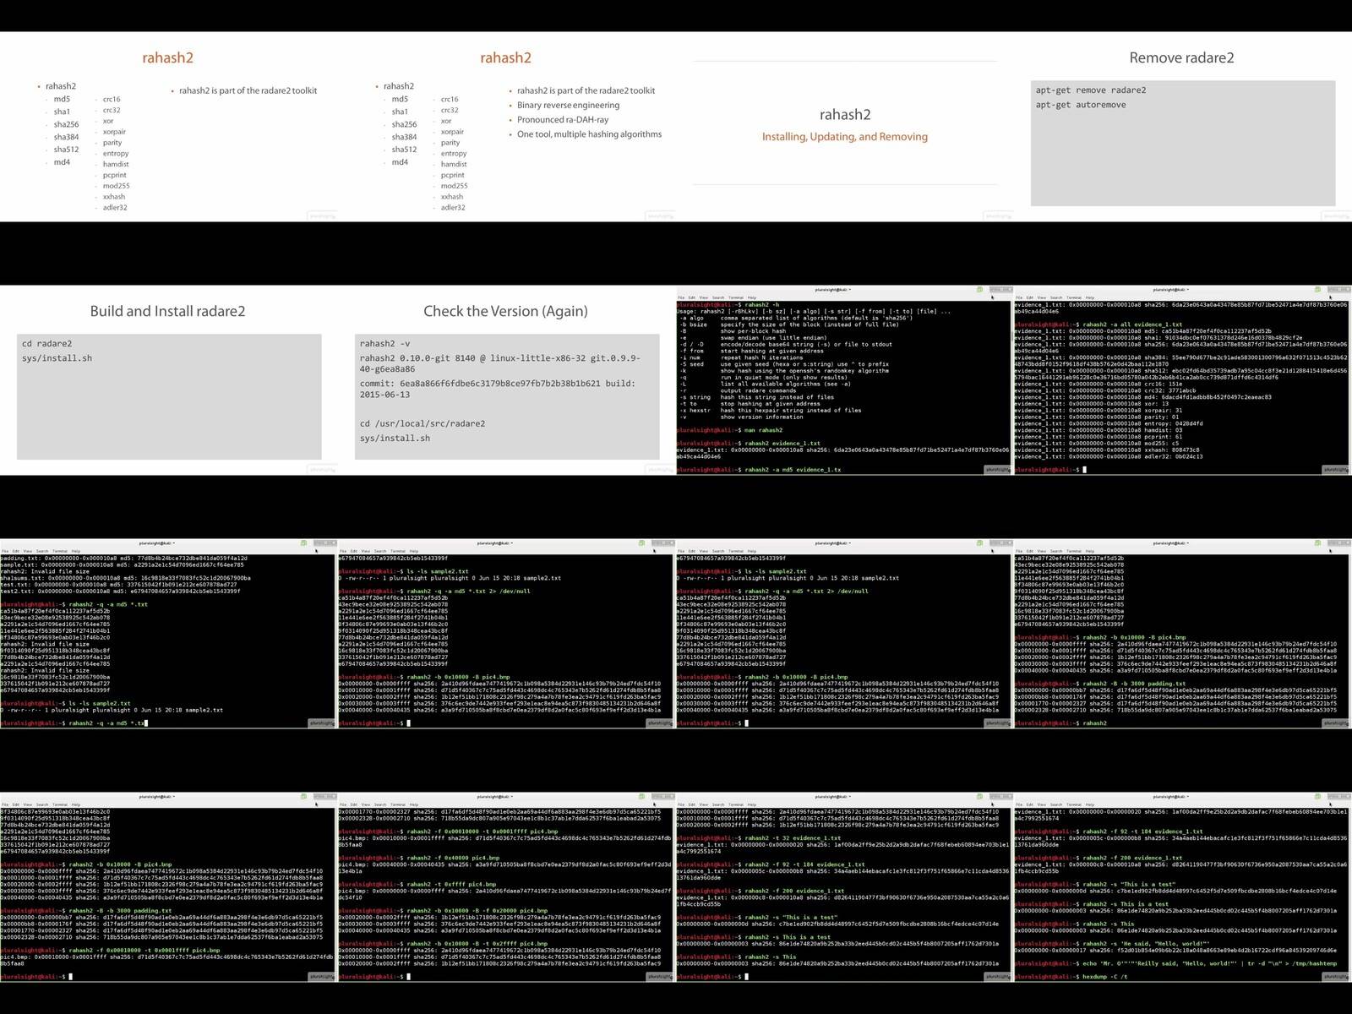This screenshot has height=1014, width=1352.
Task: Click green icon in hexdump -C terminal title bar
Action: click(1317, 797)
